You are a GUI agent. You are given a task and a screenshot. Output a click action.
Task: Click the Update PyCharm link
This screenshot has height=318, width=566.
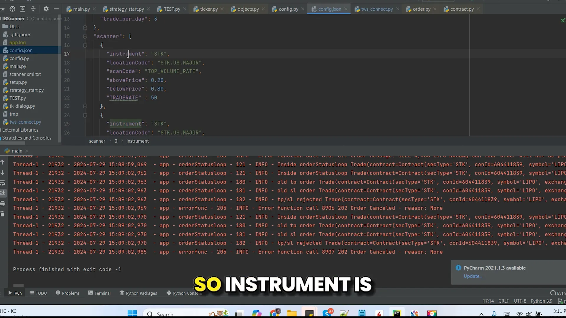pos(473,276)
